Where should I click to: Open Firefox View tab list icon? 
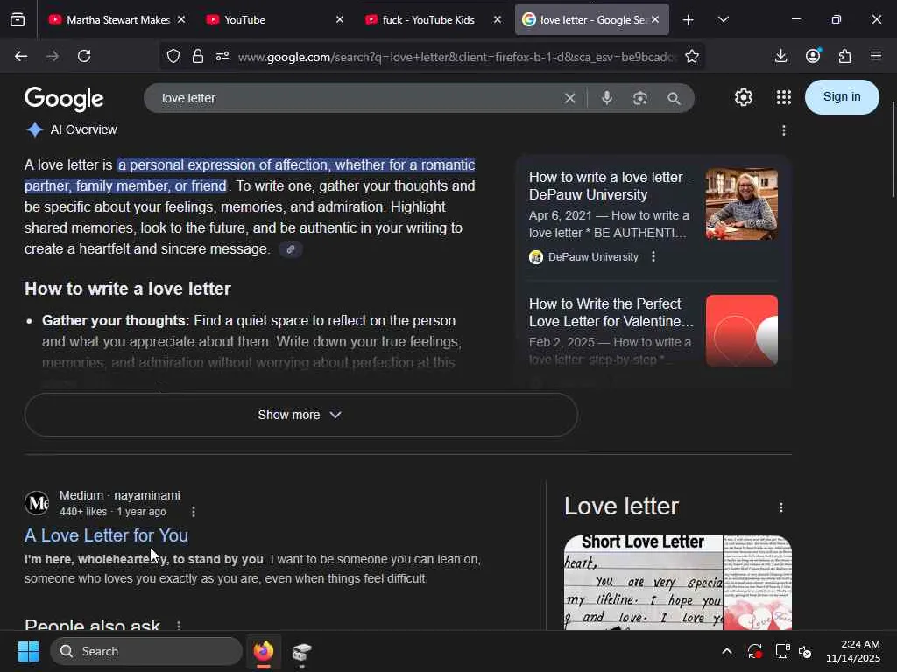point(18,20)
